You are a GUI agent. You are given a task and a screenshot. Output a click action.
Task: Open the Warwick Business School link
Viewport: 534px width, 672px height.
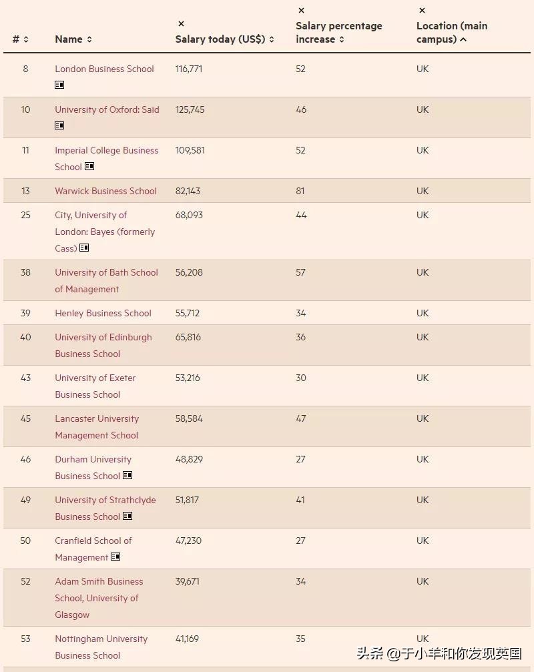click(x=105, y=191)
